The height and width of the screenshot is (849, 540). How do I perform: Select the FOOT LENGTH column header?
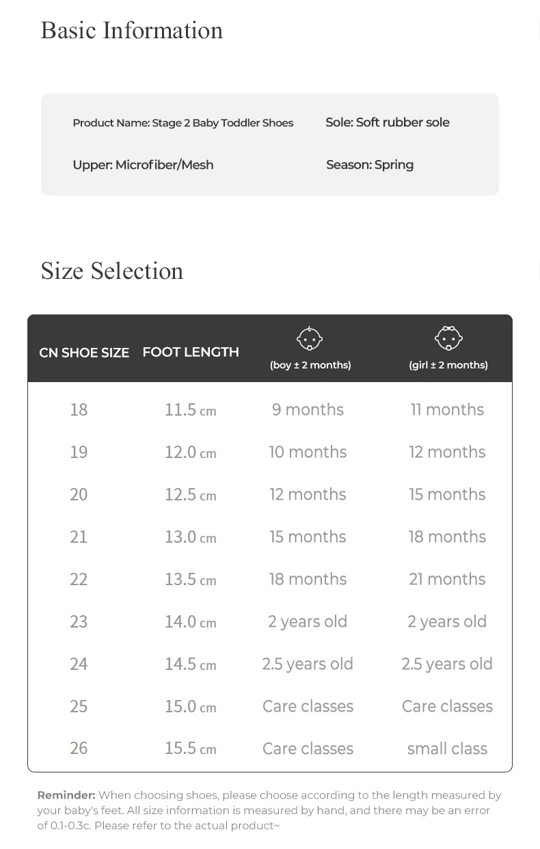click(x=191, y=352)
